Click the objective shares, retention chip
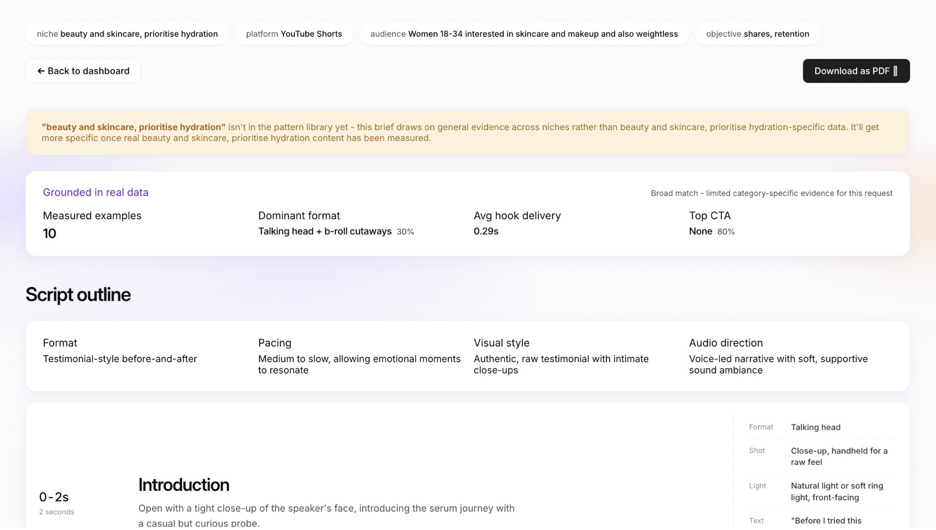 [x=758, y=34]
